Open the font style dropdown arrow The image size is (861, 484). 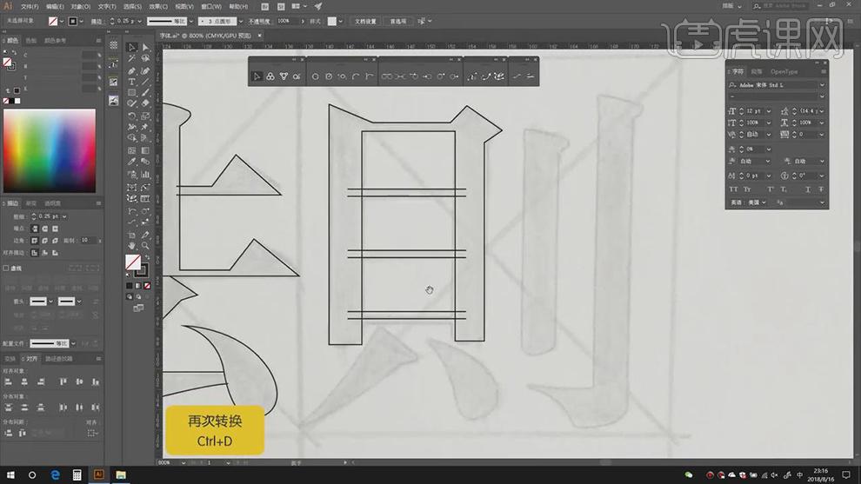[822, 96]
